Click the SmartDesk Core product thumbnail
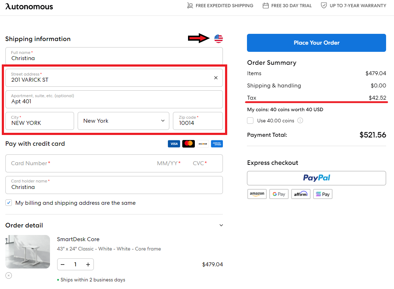This screenshot has width=394, height=289. tap(28, 252)
